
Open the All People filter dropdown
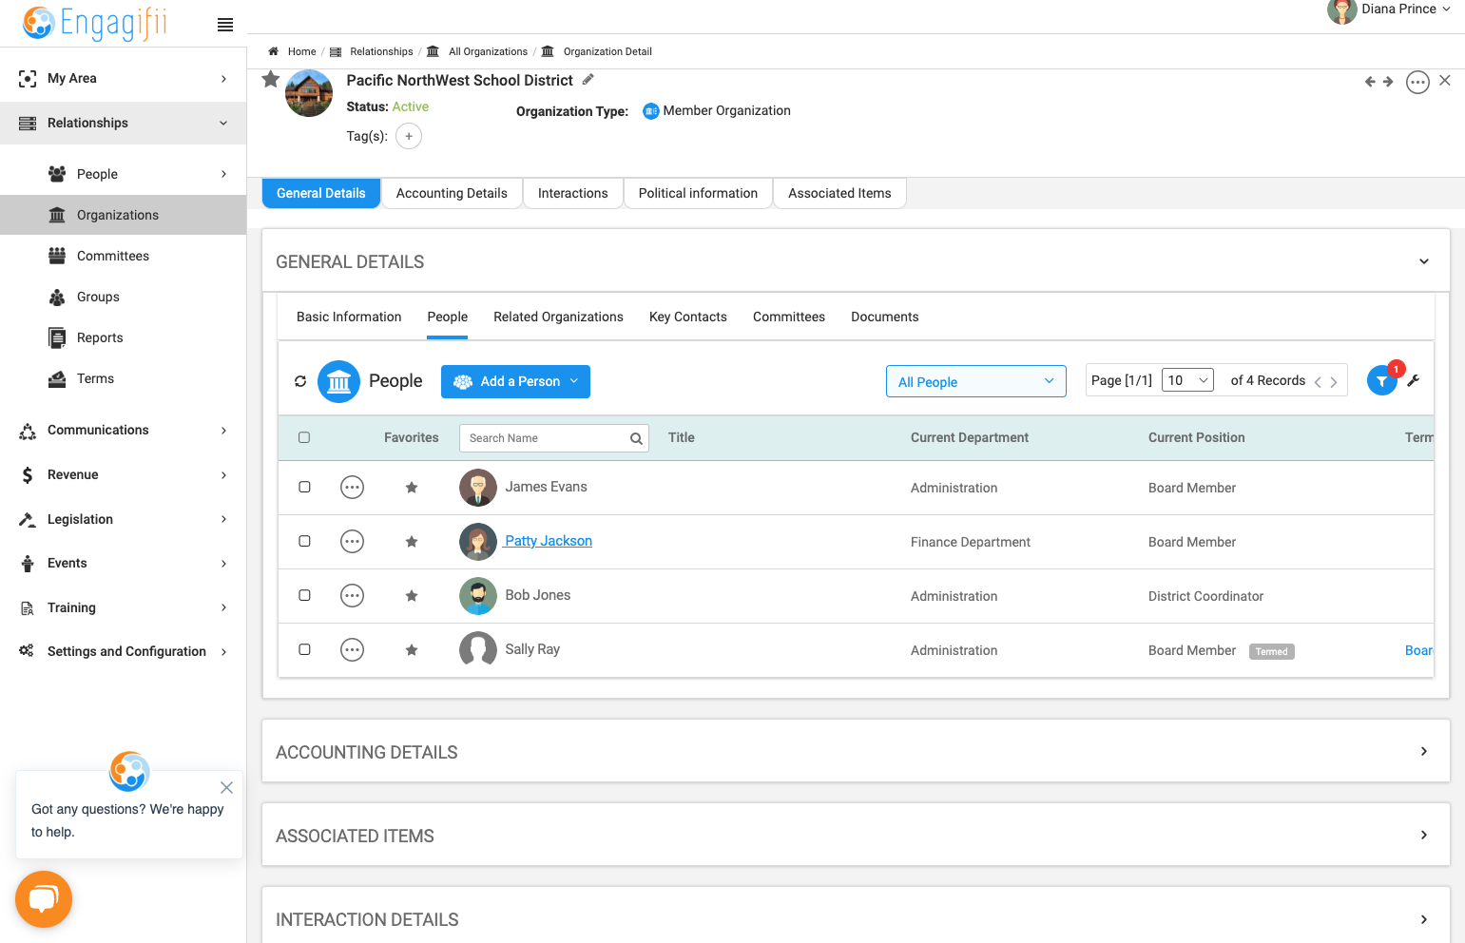coord(976,381)
